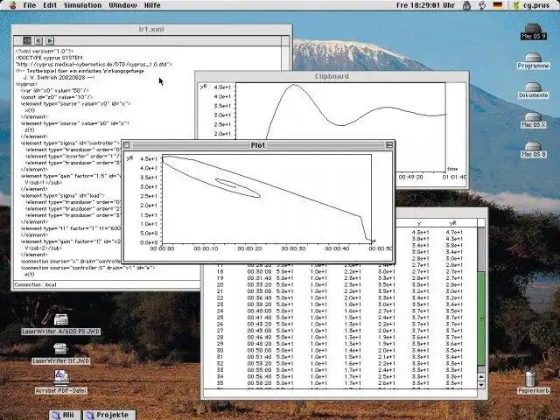
Task: Click the Plot window title bar
Action: tap(258, 145)
